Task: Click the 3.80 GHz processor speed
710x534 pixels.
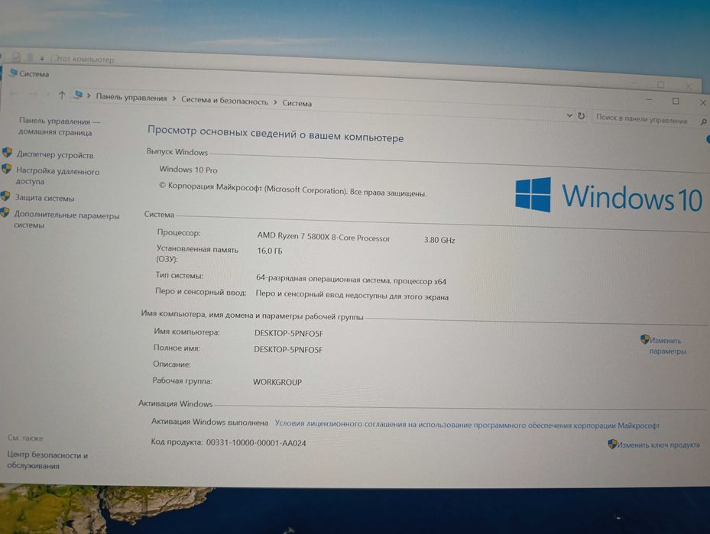Action: click(439, 240)
